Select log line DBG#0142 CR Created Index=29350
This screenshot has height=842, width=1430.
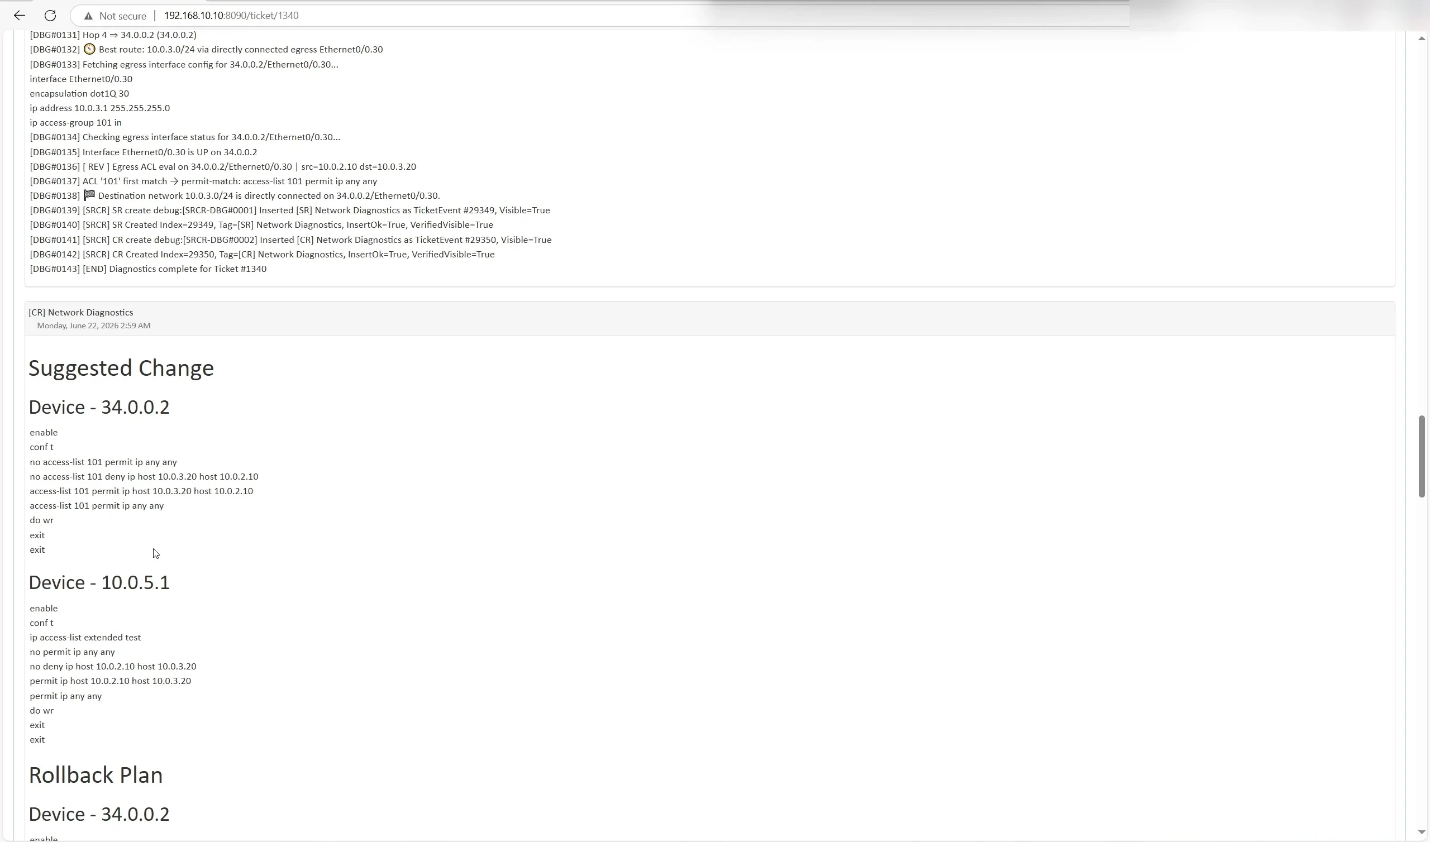(262, 254)
